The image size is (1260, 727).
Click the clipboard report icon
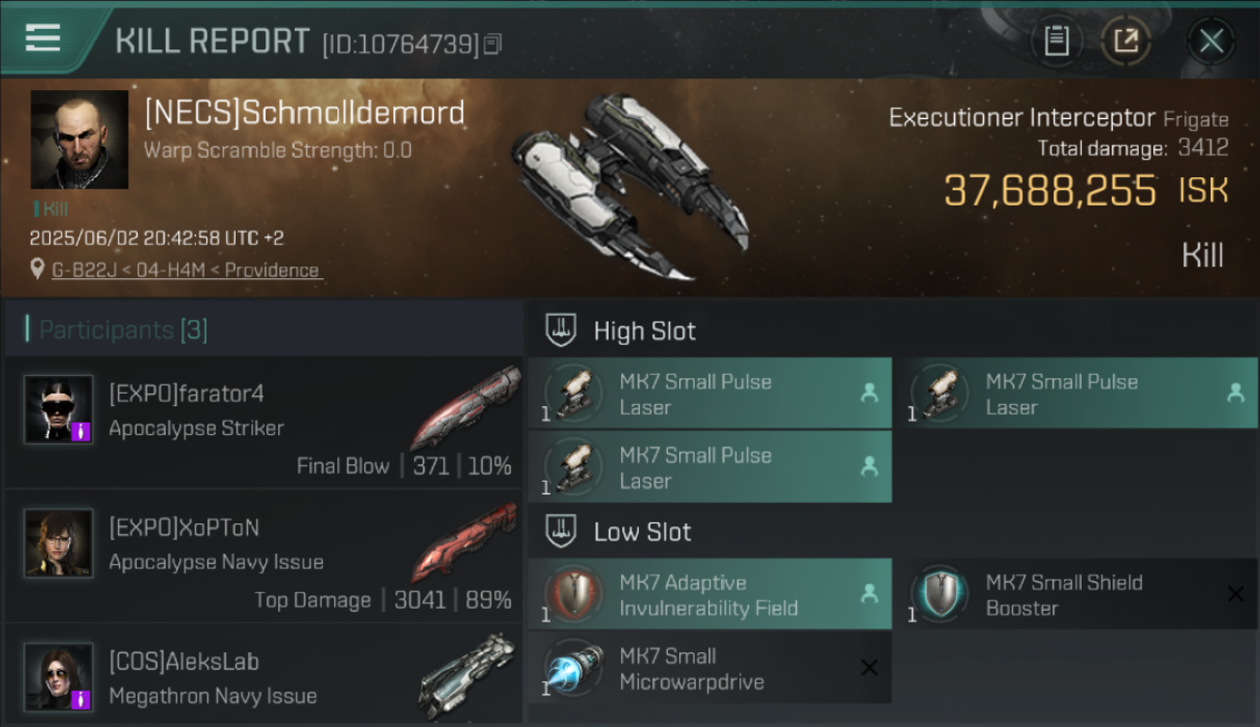click(1056, 41)
